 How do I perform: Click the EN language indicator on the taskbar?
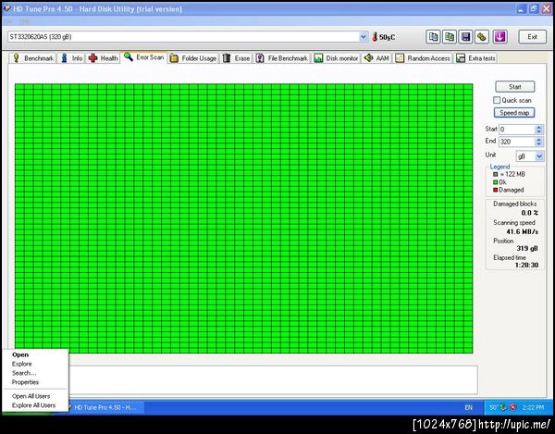(468, 408)
